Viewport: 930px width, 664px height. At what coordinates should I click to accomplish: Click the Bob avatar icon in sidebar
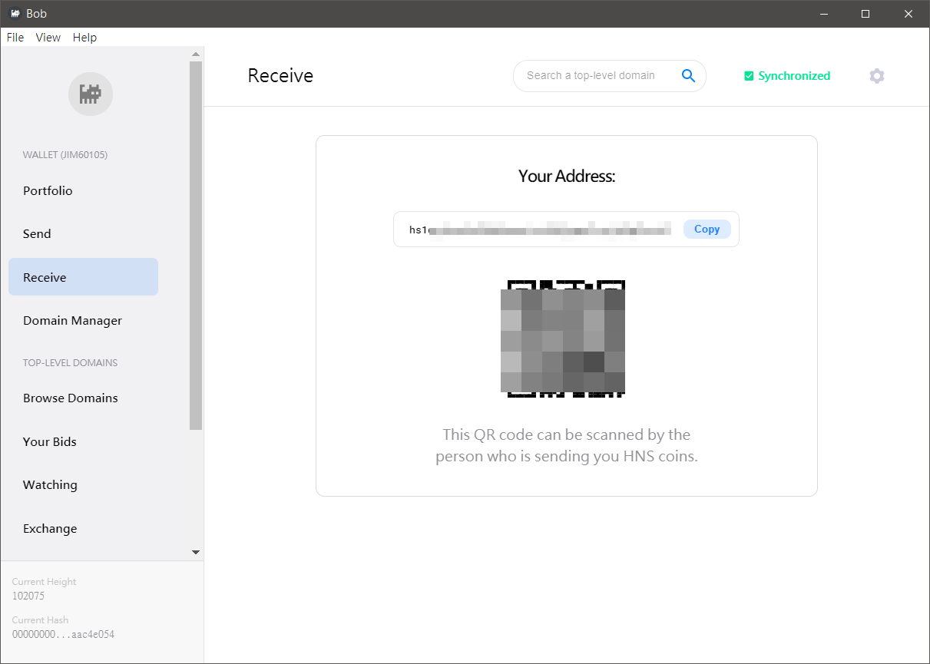(91, 94)
